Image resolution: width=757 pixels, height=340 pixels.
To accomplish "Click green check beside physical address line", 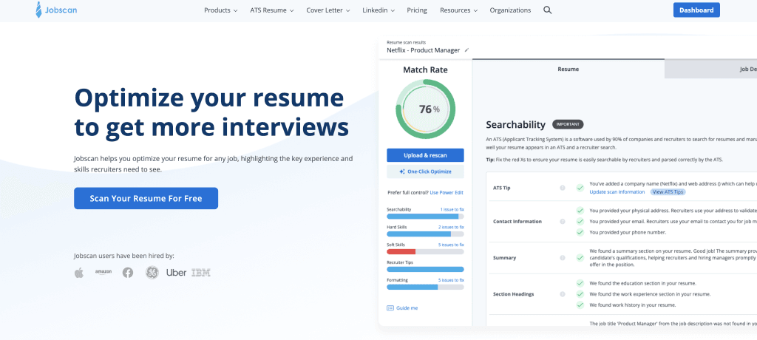I will pyautogui.click(x=580, y=211).
